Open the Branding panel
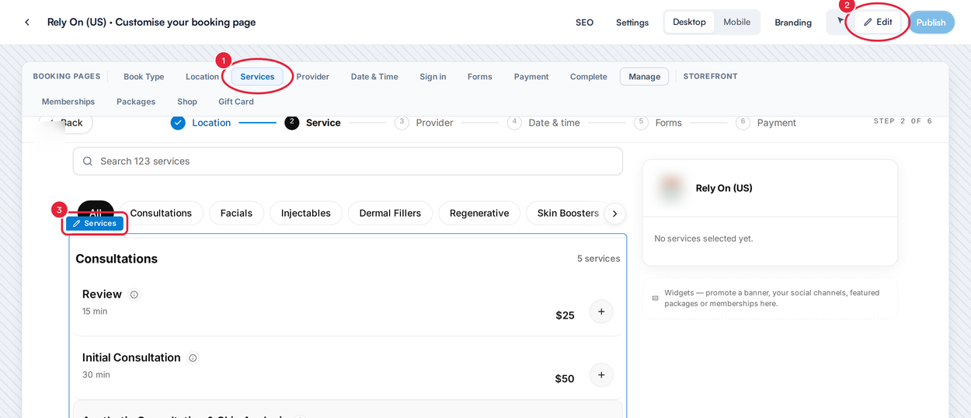971x418 pixels. tap(793, 23)
